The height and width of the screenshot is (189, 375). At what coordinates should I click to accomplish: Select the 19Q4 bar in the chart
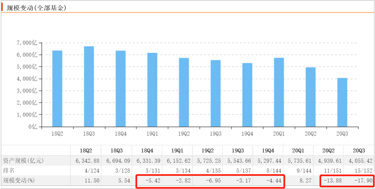pos(247,95)
